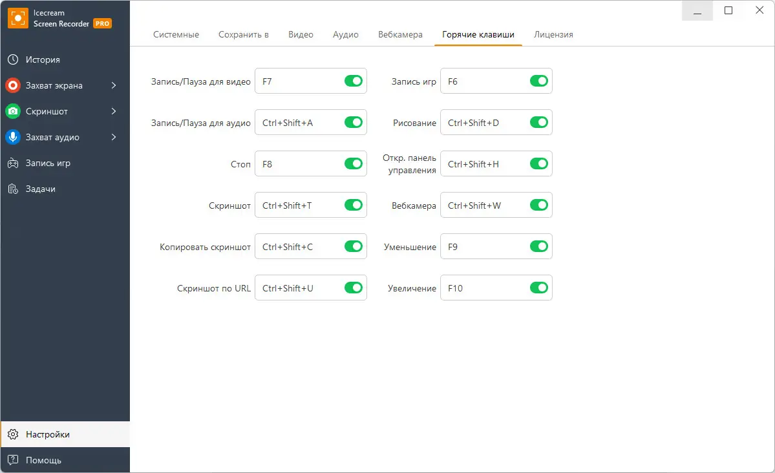Toggle the Вебкамера Ctrl+Shift+W hotkey
Image resolution: width=775 pixels, height=473 pixels.
click(x=538, y=205)
